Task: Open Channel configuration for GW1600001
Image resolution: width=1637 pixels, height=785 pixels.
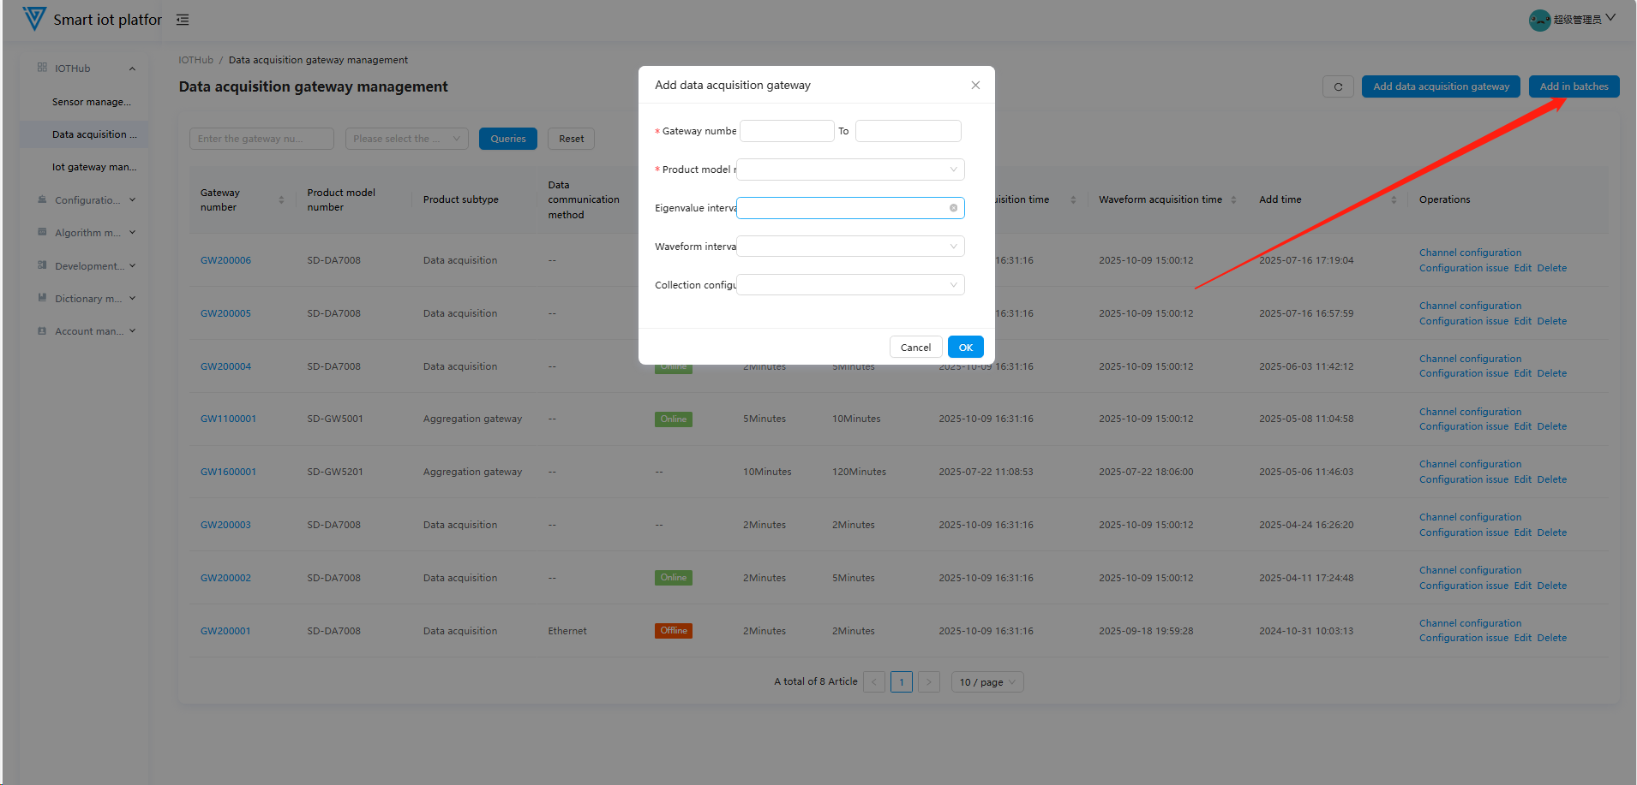Action: pyautogui.click(x=1470, y=464)
